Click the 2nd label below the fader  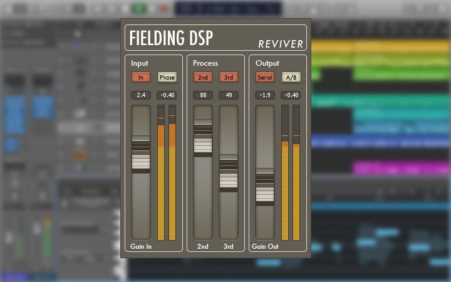click(x=203, y=246)
